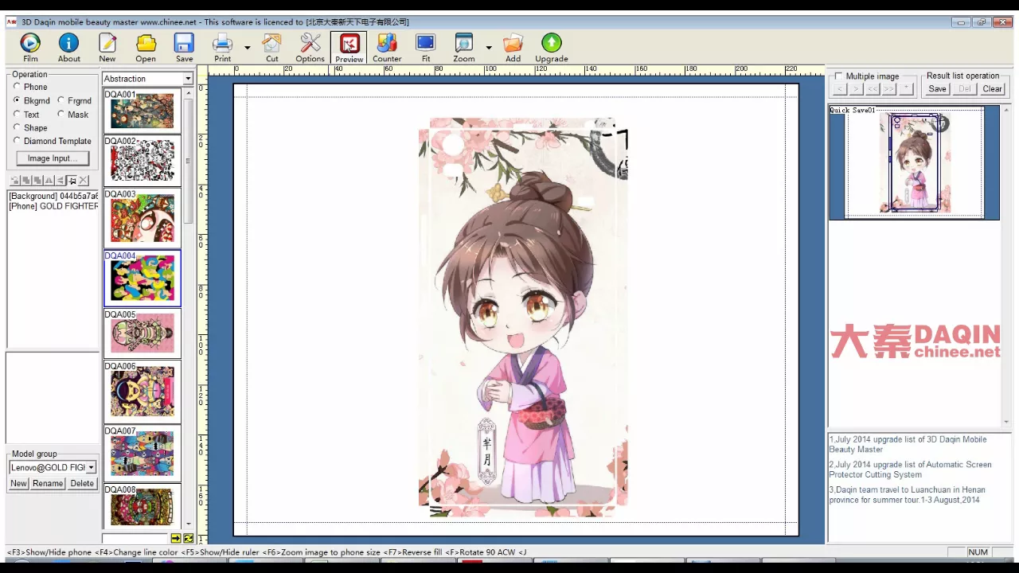1019x573 pixels.
Task: Click the yellow arrow go icon
Action: pyautogui.click(x=176, y=539)
